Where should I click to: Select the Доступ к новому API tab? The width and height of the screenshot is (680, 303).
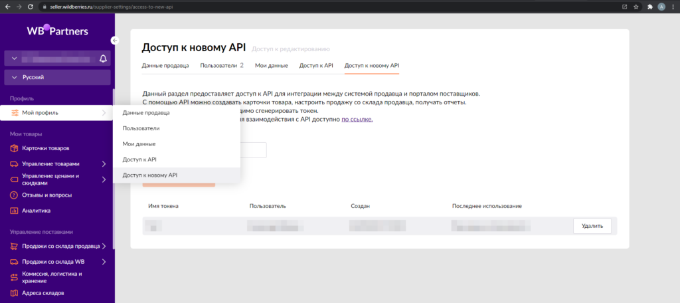point(372,66)
